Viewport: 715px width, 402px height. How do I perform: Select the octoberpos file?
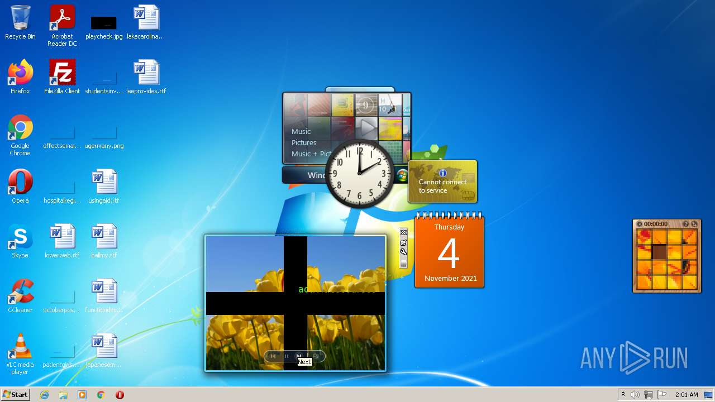tap(62, 302)
